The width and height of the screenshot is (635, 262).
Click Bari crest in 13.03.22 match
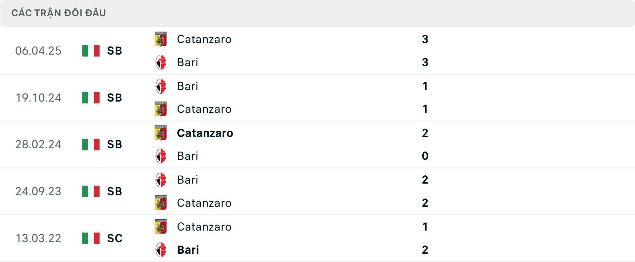click(161, 250)
